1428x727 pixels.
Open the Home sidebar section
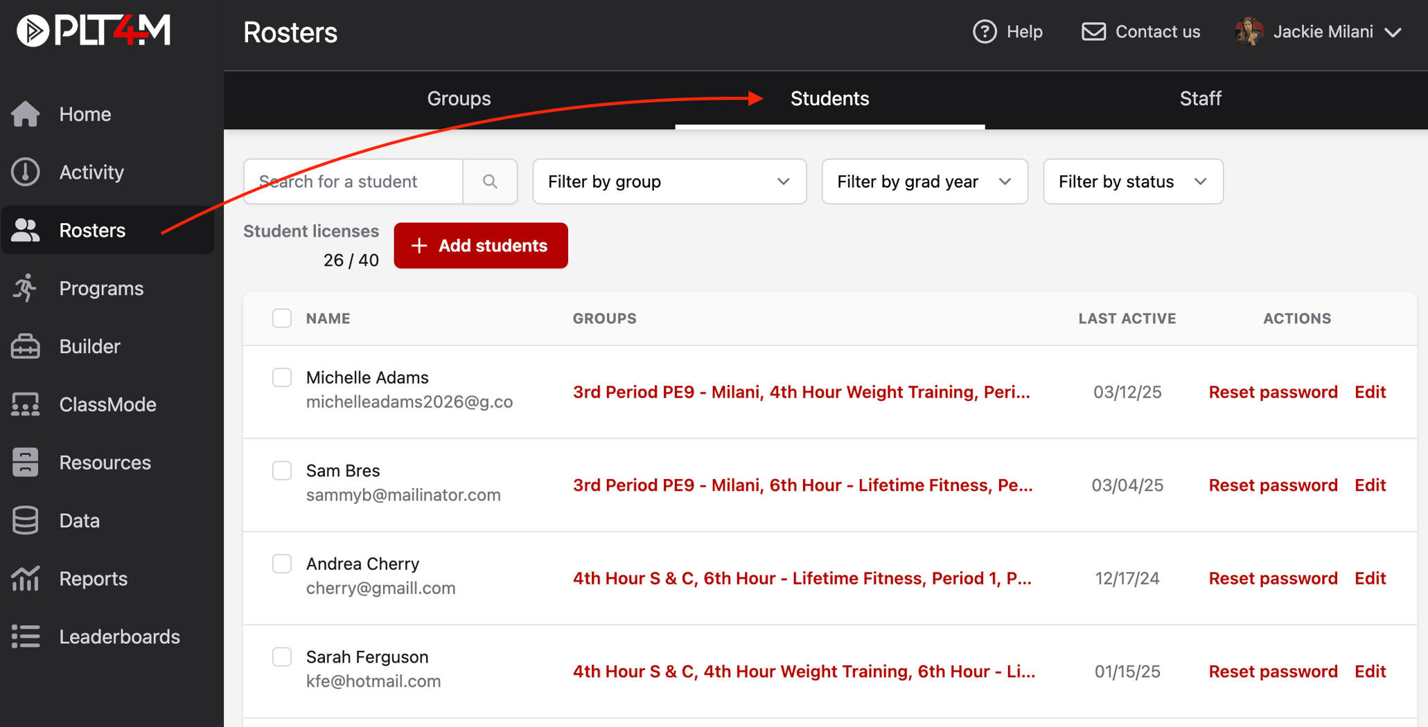pos(85,114)
